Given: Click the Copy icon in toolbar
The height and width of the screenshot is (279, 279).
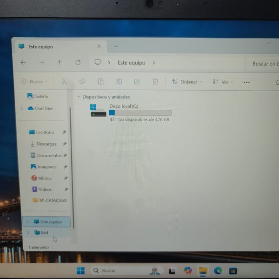Looking at the screenshot, I should tap(82, 81).
